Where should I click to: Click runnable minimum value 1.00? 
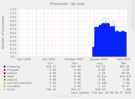(x=77, y=86)
